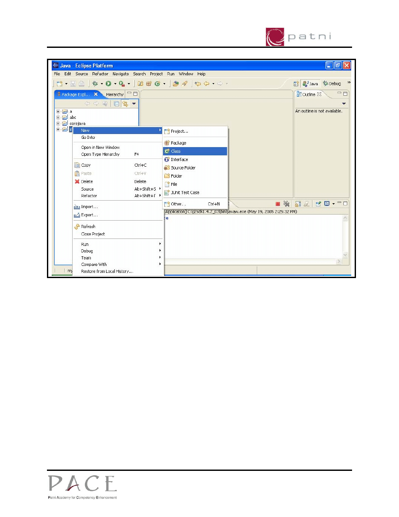Click the console vertical scrollbar down arrow
Screen dimensions: 399x517
pos(346,255)
